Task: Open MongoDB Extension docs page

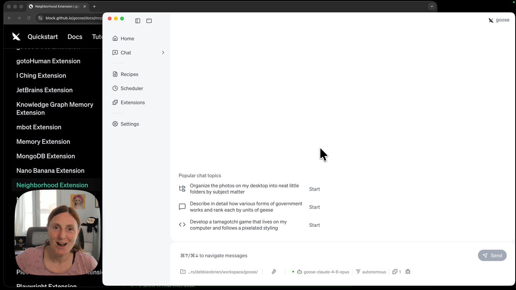Action: tap(46, 156)
